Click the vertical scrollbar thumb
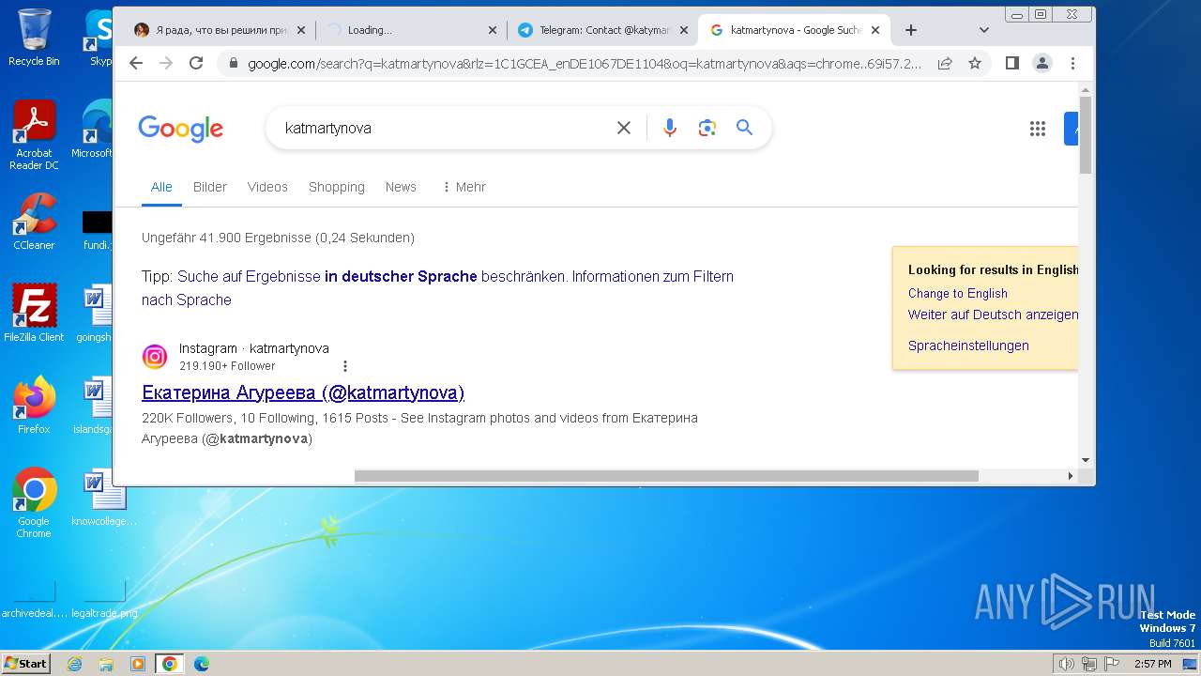Screen dimensions: 1201x676 point(1086,135)
